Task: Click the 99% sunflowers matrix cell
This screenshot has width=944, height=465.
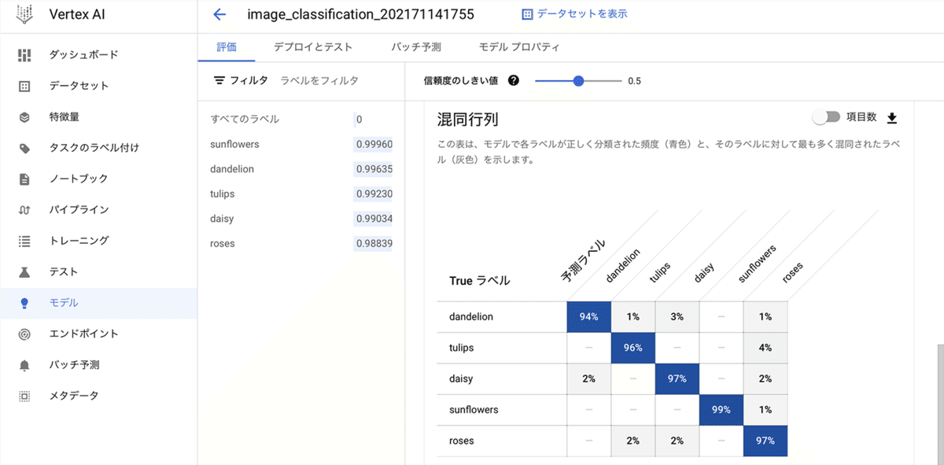Action: pos(721,409)
